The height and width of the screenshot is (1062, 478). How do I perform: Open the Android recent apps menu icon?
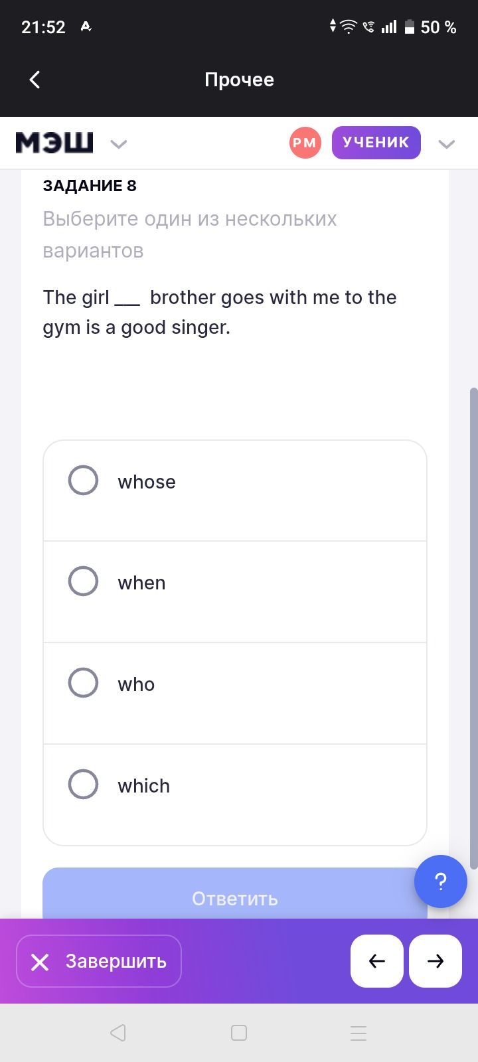tap(358, 1033)
